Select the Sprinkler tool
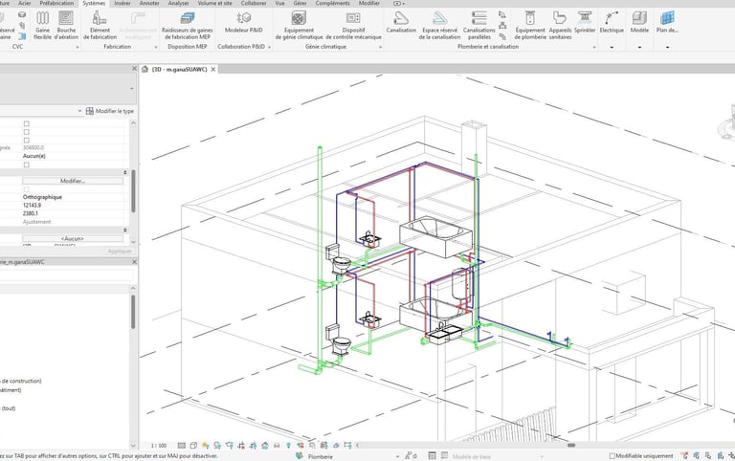735x461 pixels. pyautogui.click(x=585, y=22)
